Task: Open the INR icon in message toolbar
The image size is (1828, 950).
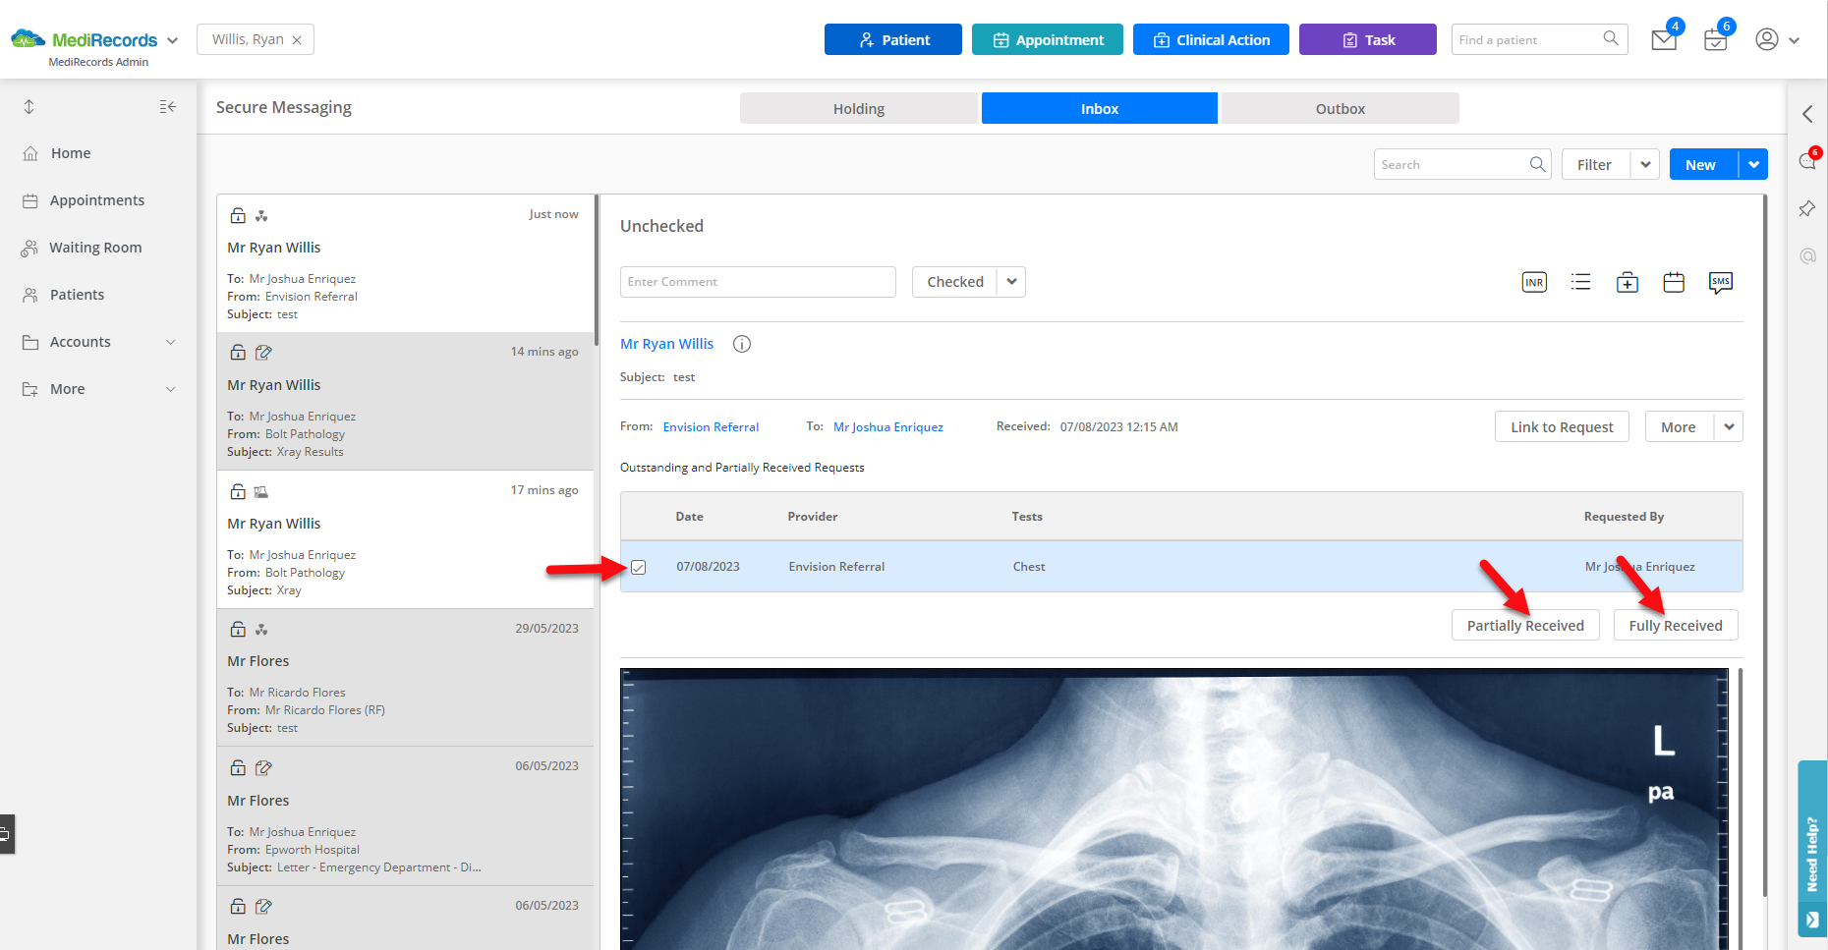Action: click(x=1534, y=282)
